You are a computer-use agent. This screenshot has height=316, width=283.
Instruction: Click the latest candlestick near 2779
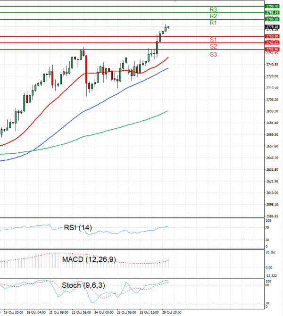168,27
